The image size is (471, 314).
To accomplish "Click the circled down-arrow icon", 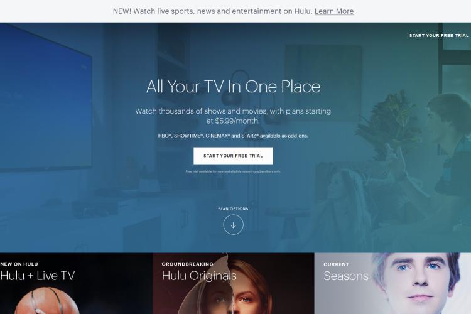I will (233, 224).
